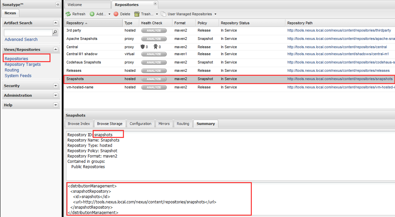Select the vm-hosted-name repository row
This screenshot has height=217, width=395.
point(229,87)
